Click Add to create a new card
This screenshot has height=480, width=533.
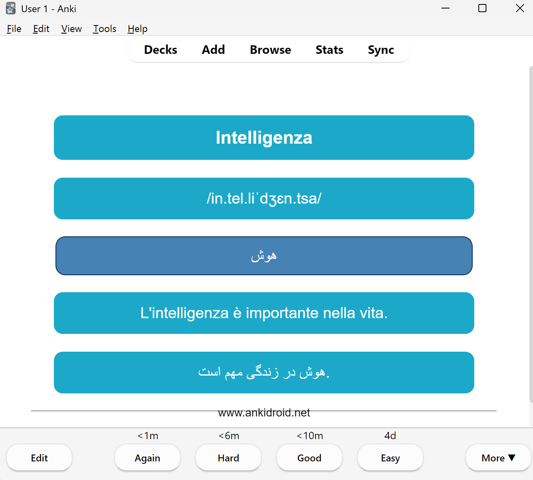[x=213, y=50]
